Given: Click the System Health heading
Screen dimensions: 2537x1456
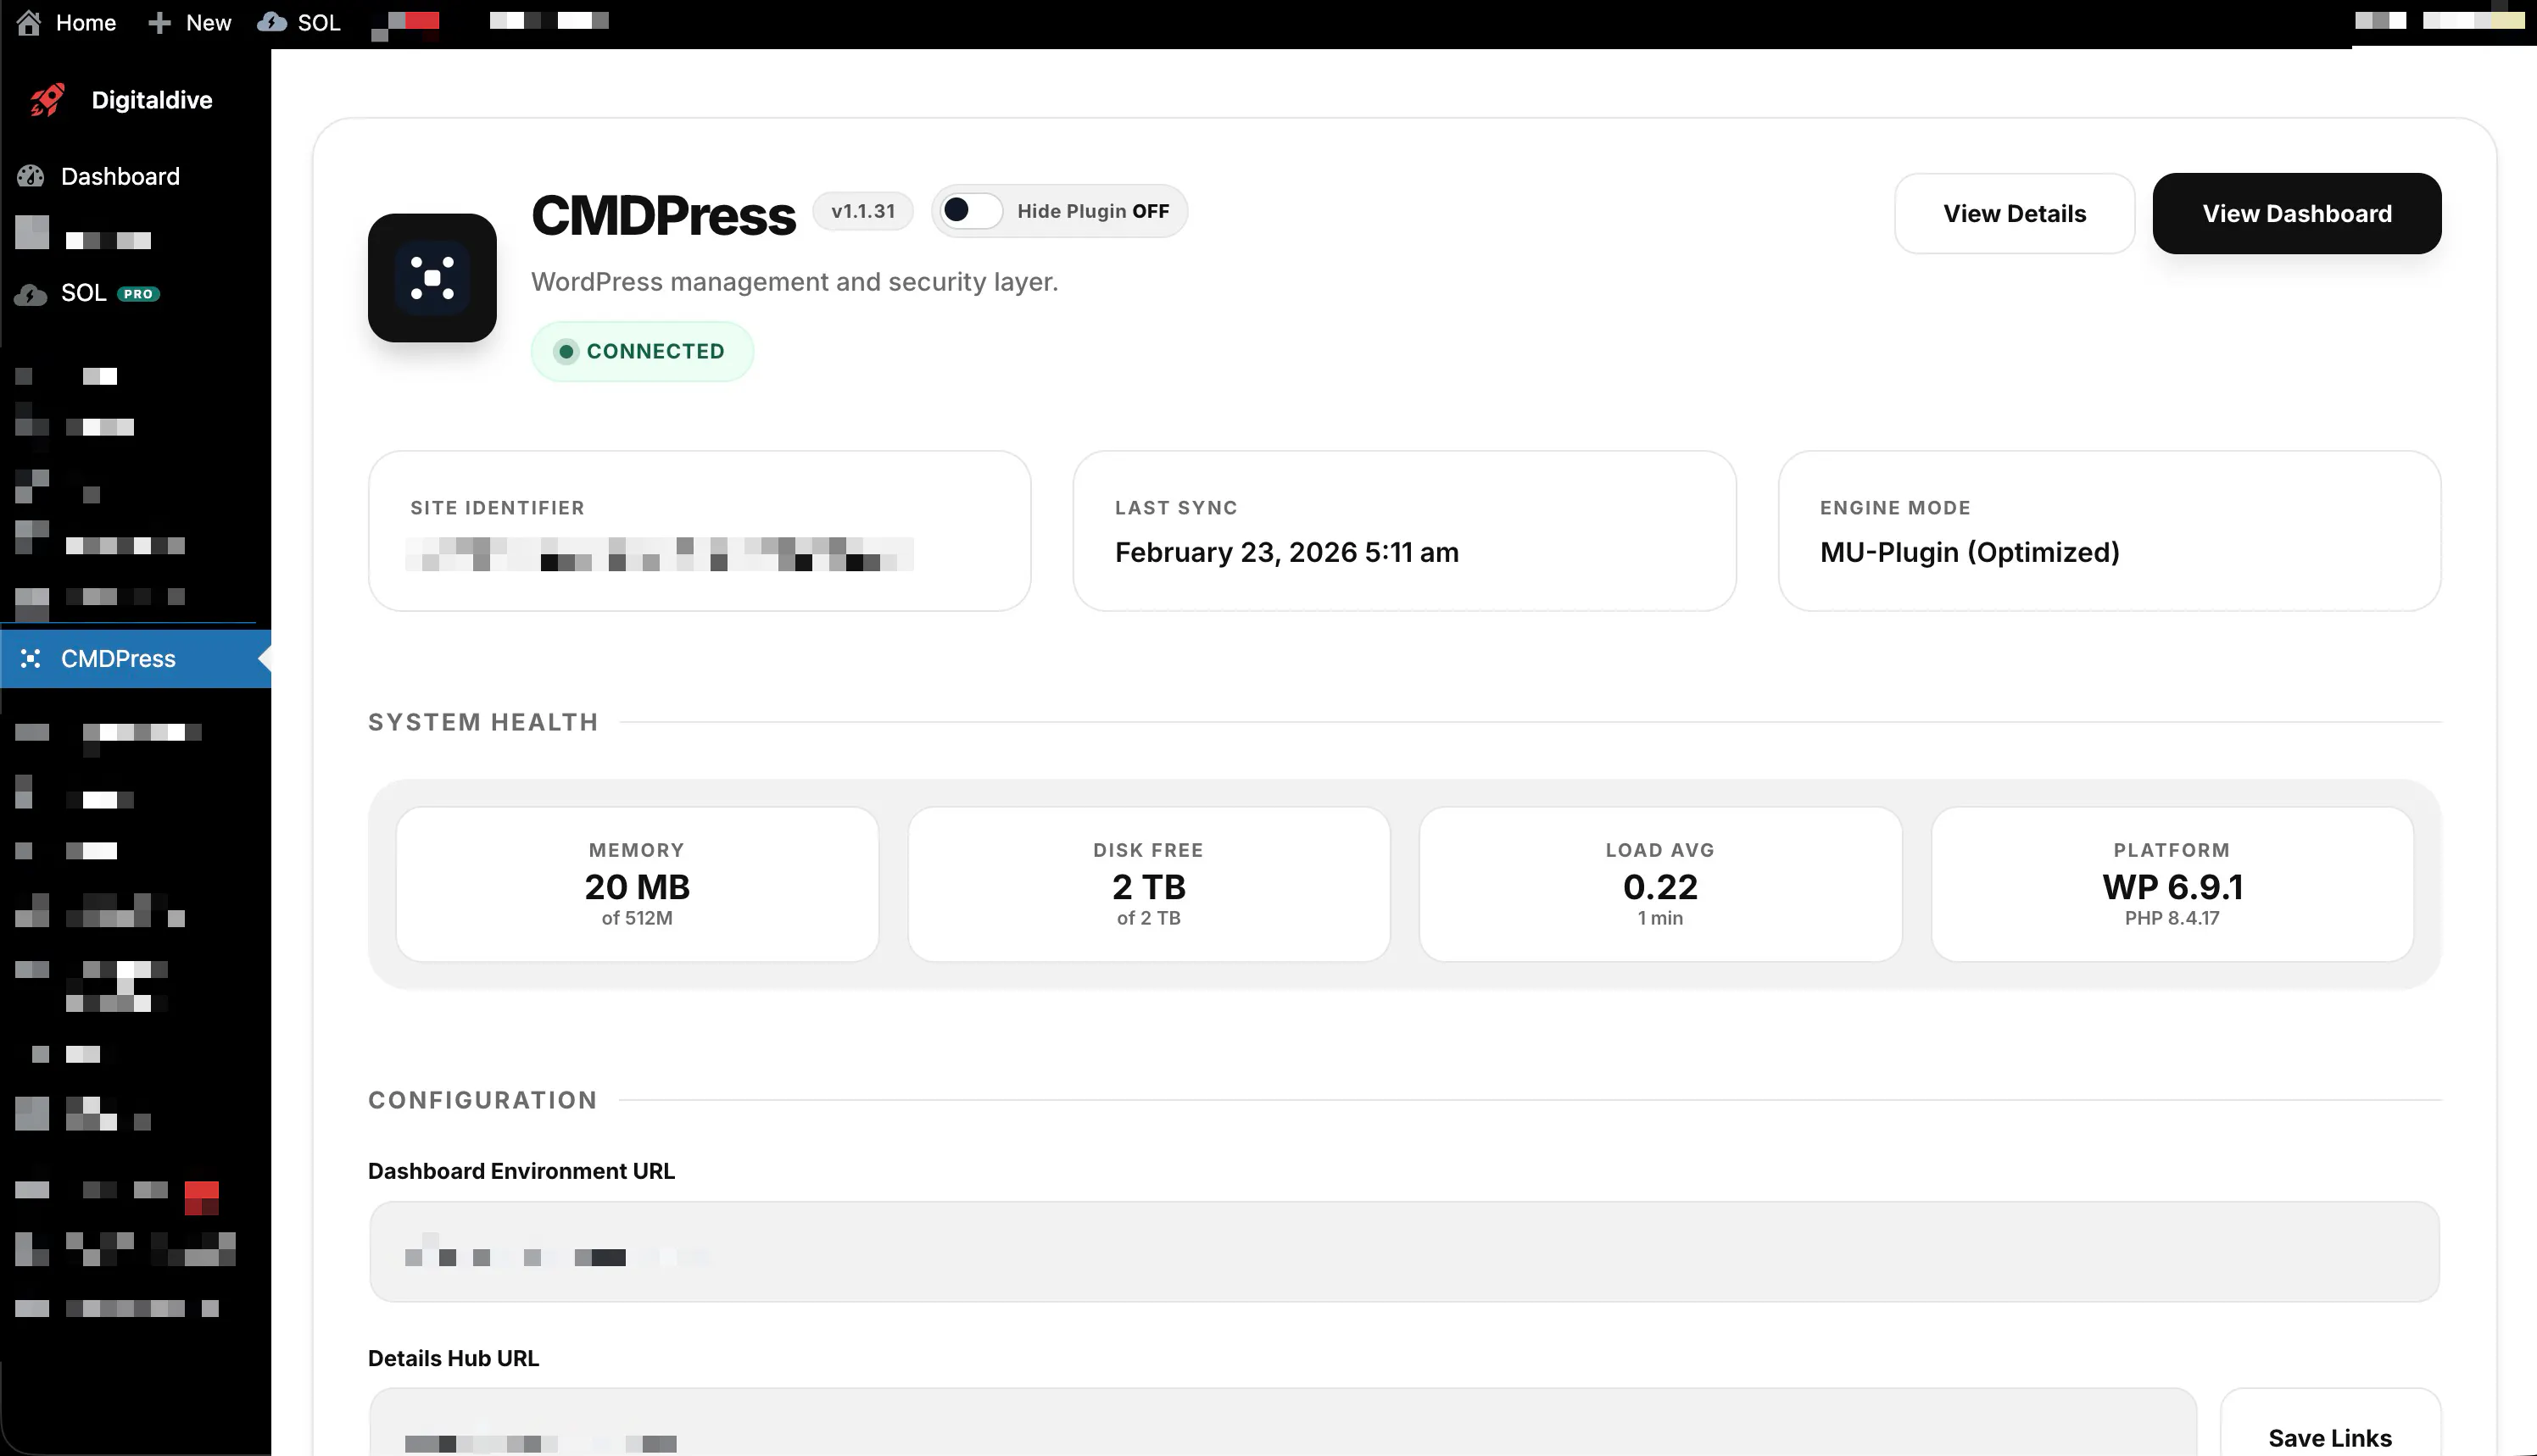Looking at the screenshot, I should click(x=483, y=722).
